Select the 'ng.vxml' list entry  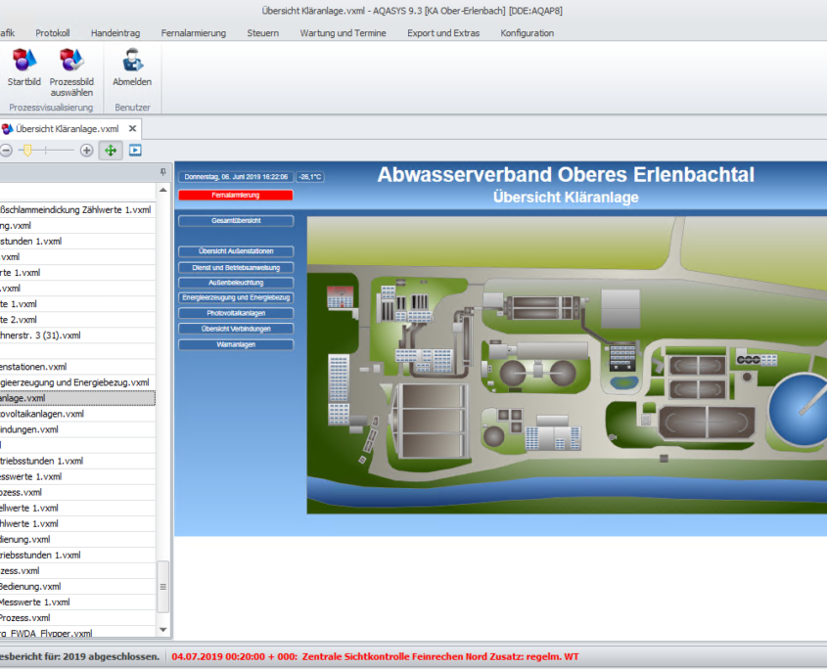point(77,226)
